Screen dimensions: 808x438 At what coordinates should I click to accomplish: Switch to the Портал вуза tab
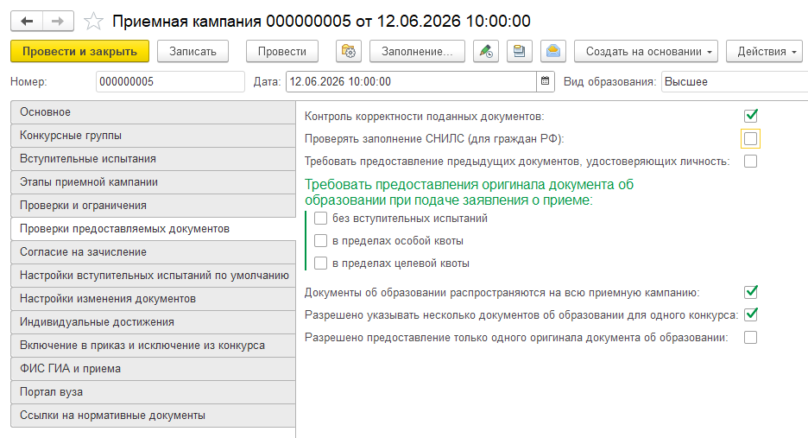pyautogui.click(x=153, y=392)
